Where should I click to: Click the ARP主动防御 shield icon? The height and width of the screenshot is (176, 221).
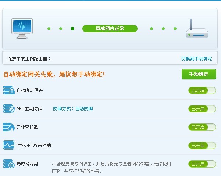coord(8,109)
